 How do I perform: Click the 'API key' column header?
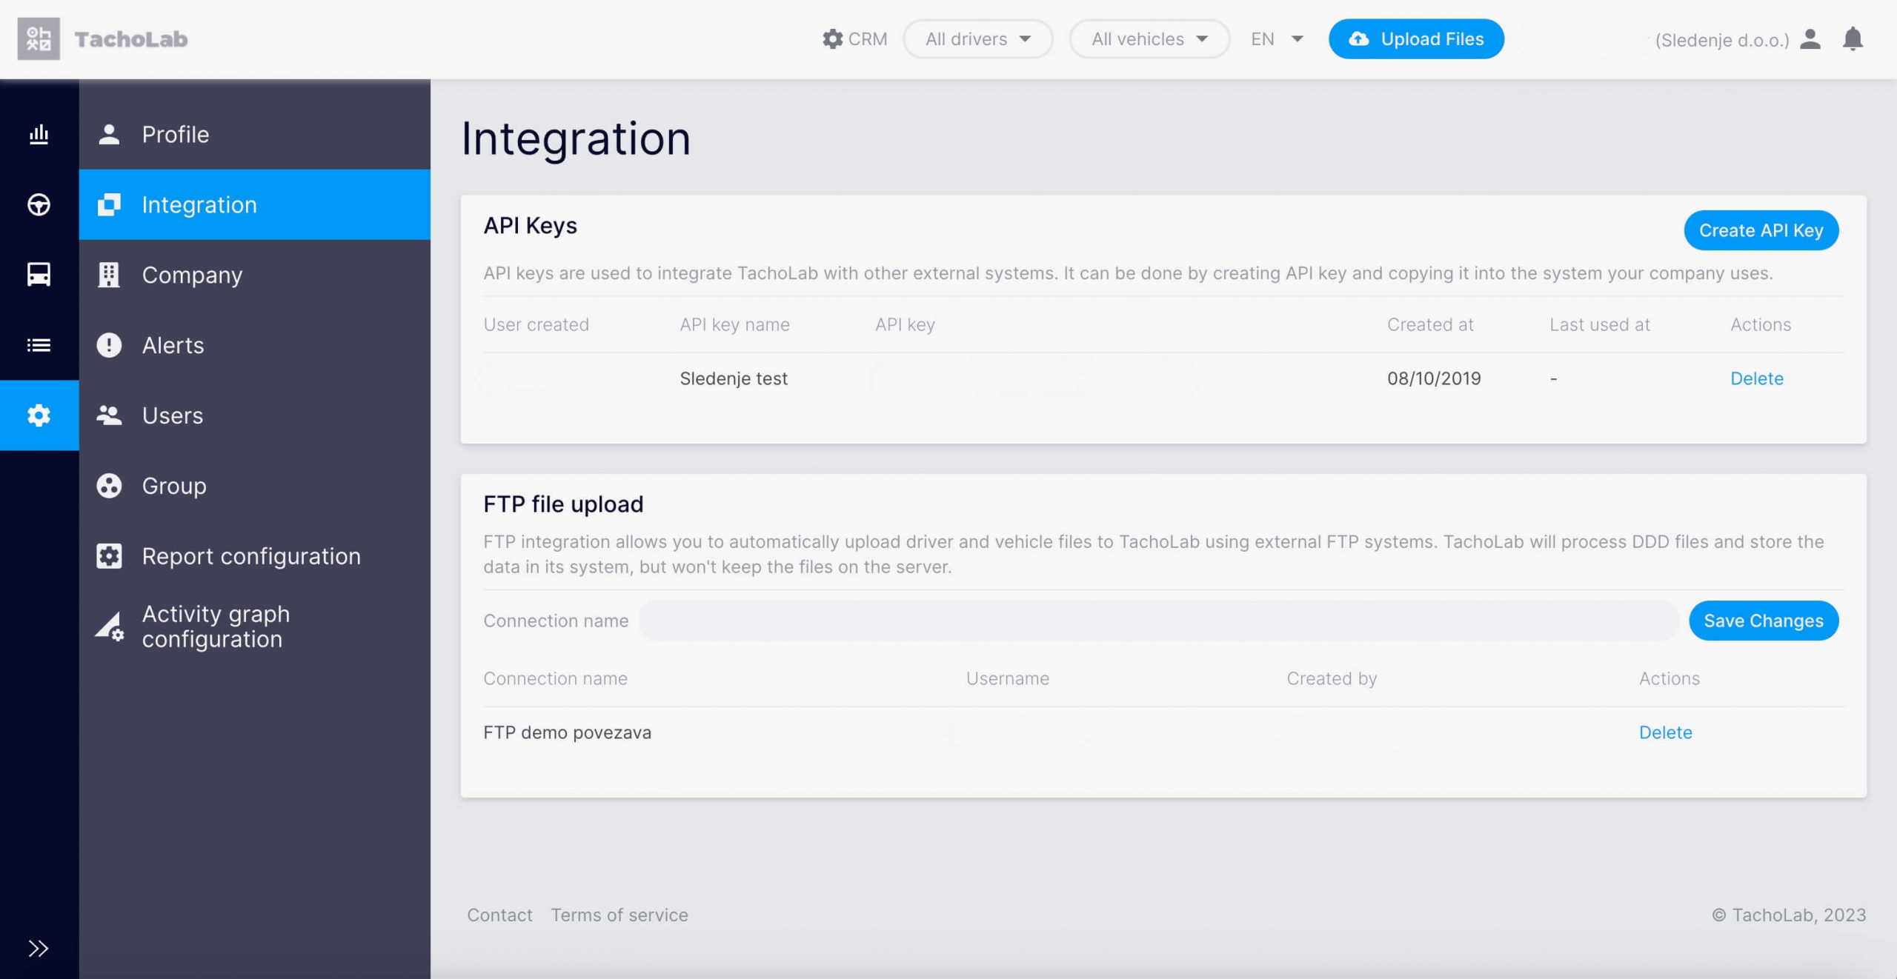[x=905, y=324]
